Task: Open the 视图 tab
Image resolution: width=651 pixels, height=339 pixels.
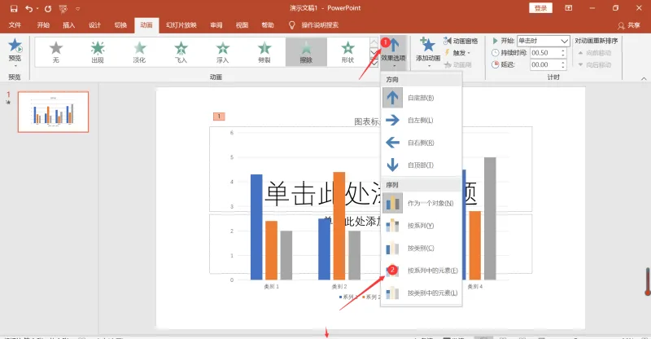Action: tap(242, 25)
